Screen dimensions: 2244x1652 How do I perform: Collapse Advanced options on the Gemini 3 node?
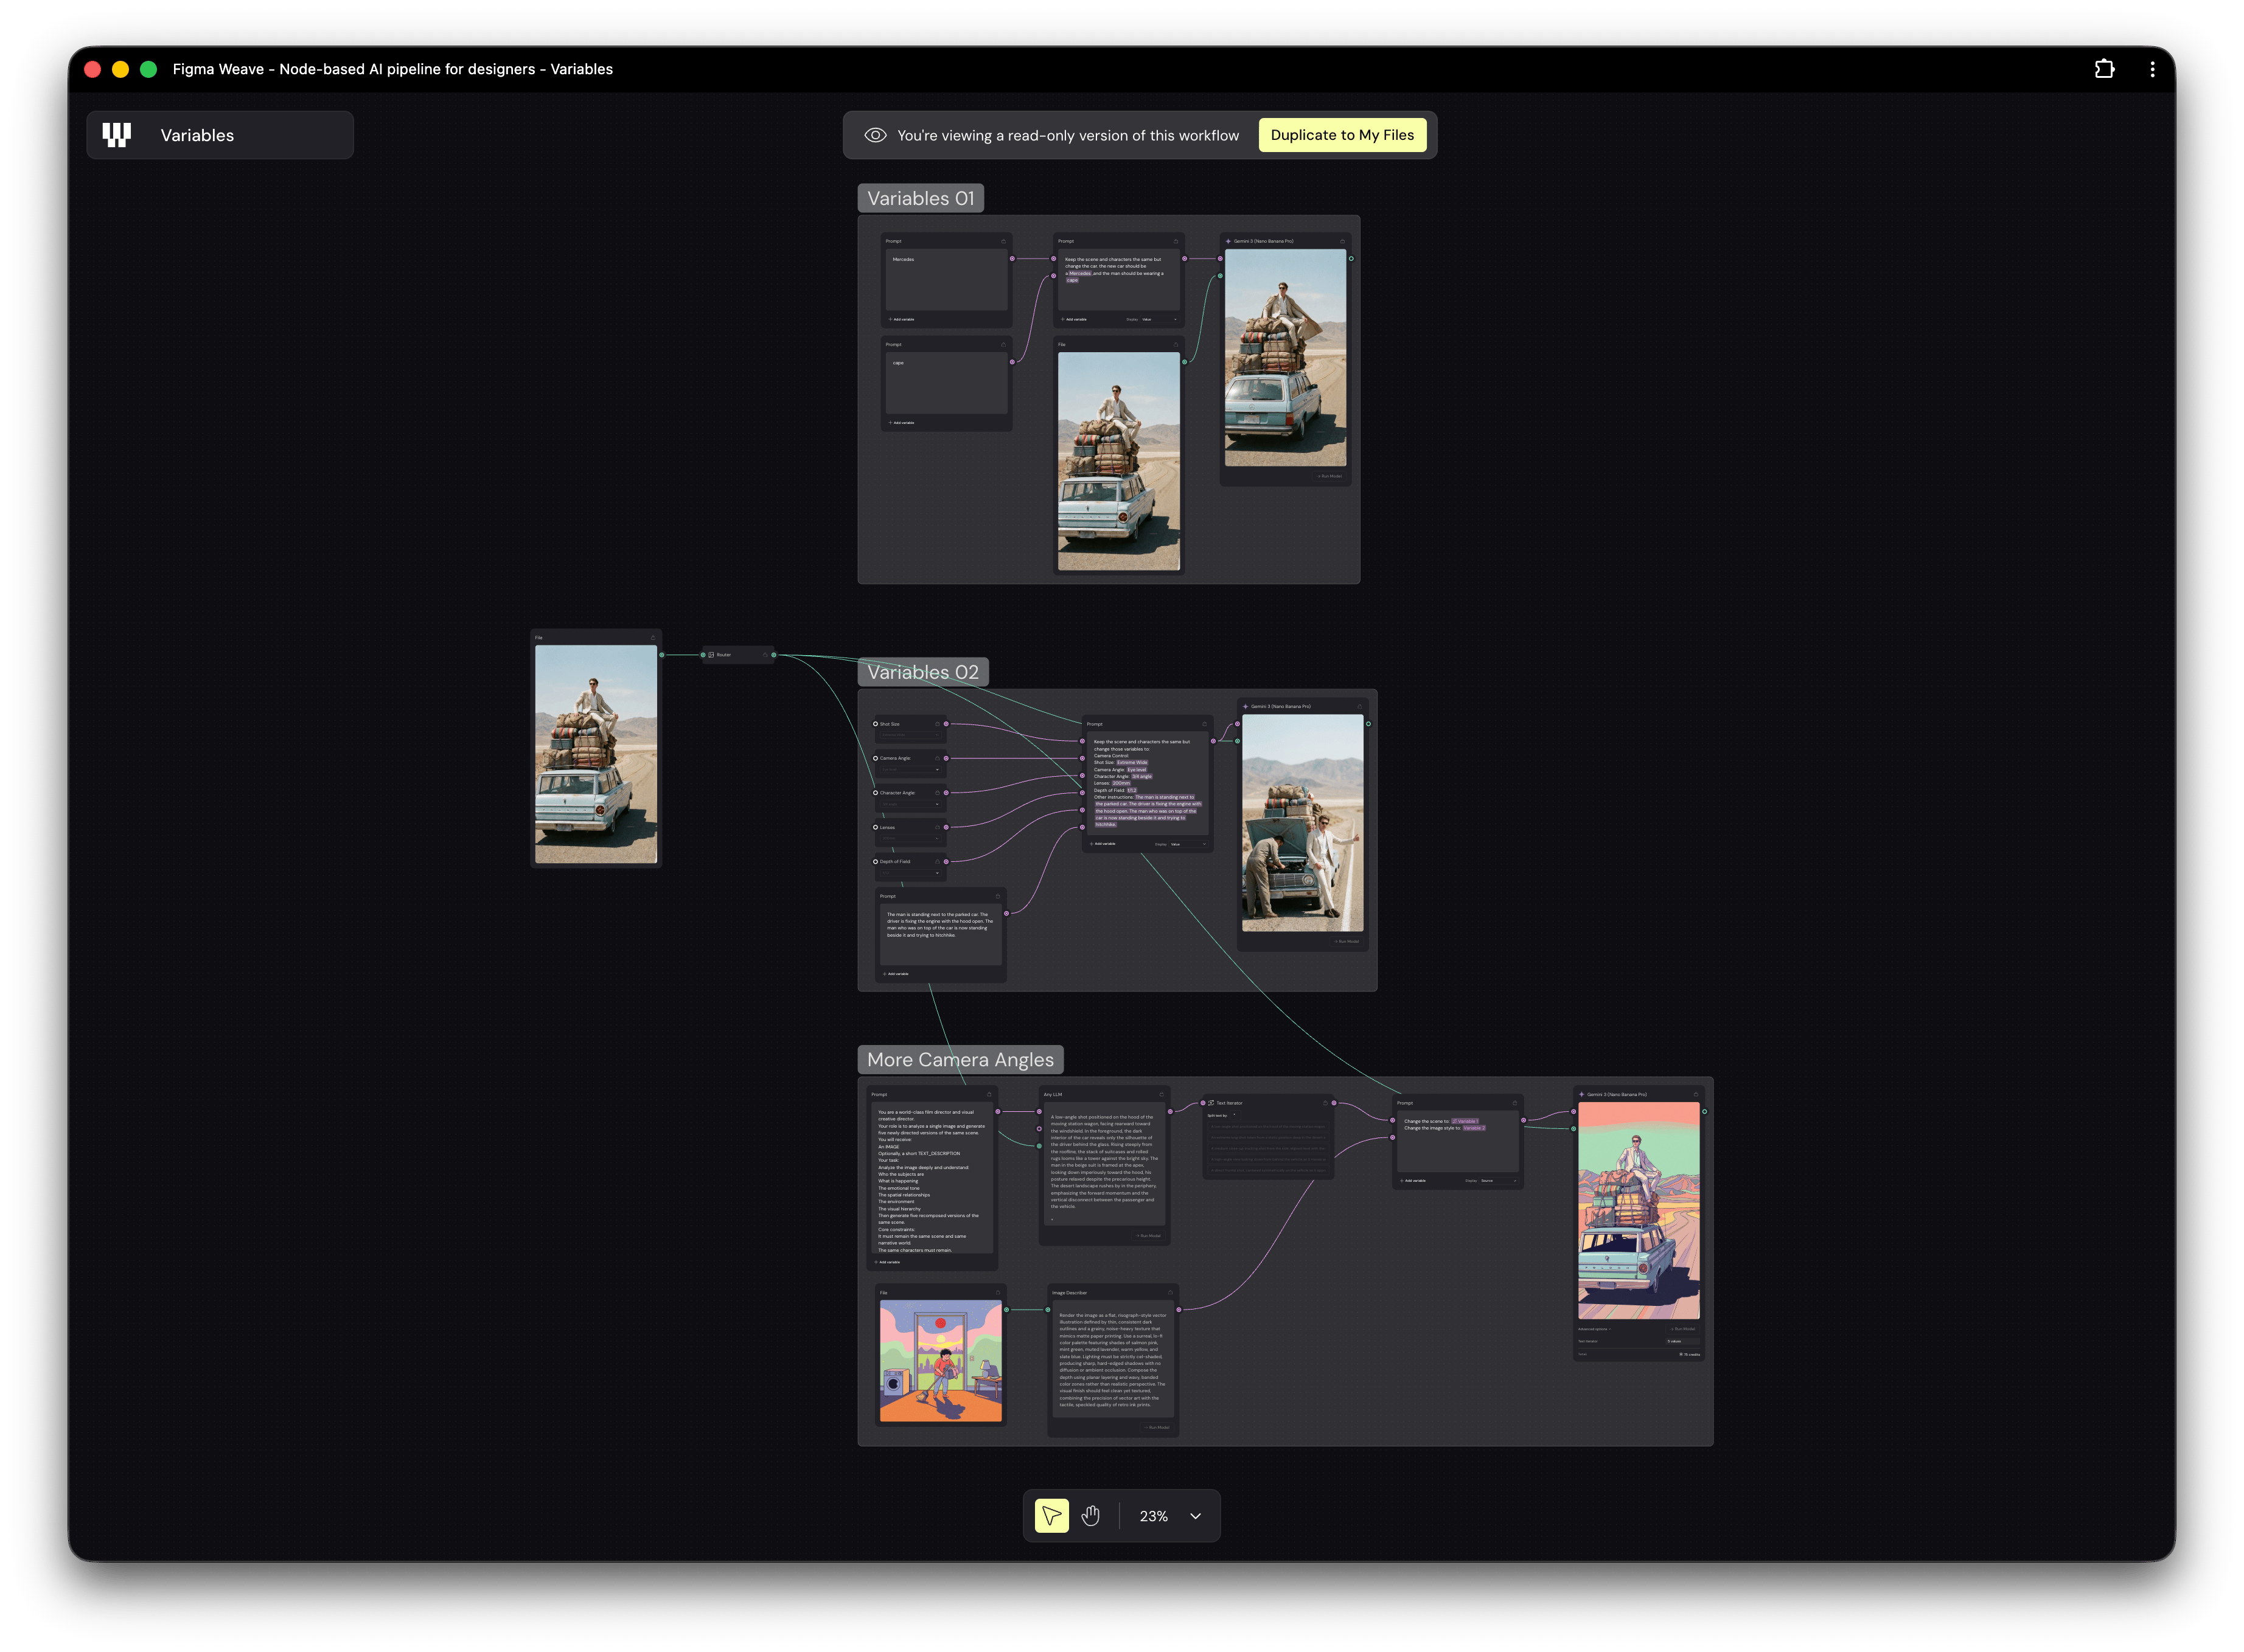pos(1595,1329)
